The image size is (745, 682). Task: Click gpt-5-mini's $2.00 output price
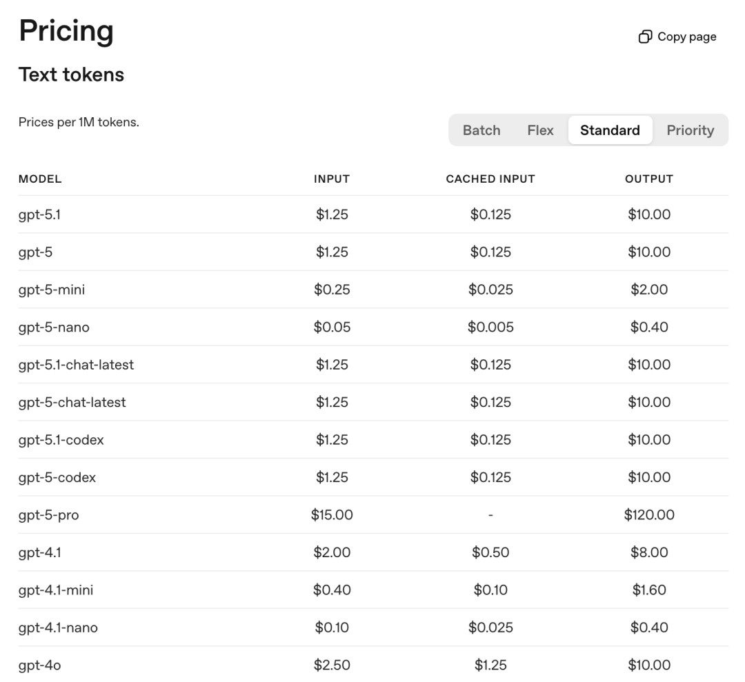point(649,290)
